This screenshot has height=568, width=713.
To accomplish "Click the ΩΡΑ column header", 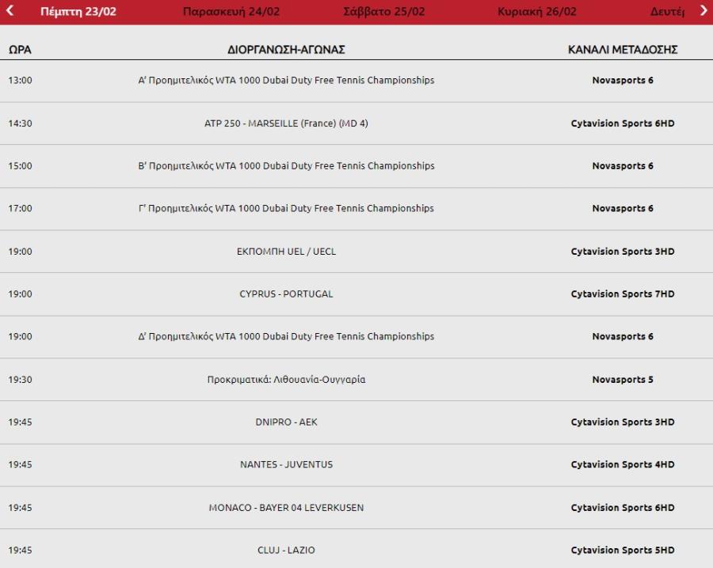I will click(x=20, y=50).
